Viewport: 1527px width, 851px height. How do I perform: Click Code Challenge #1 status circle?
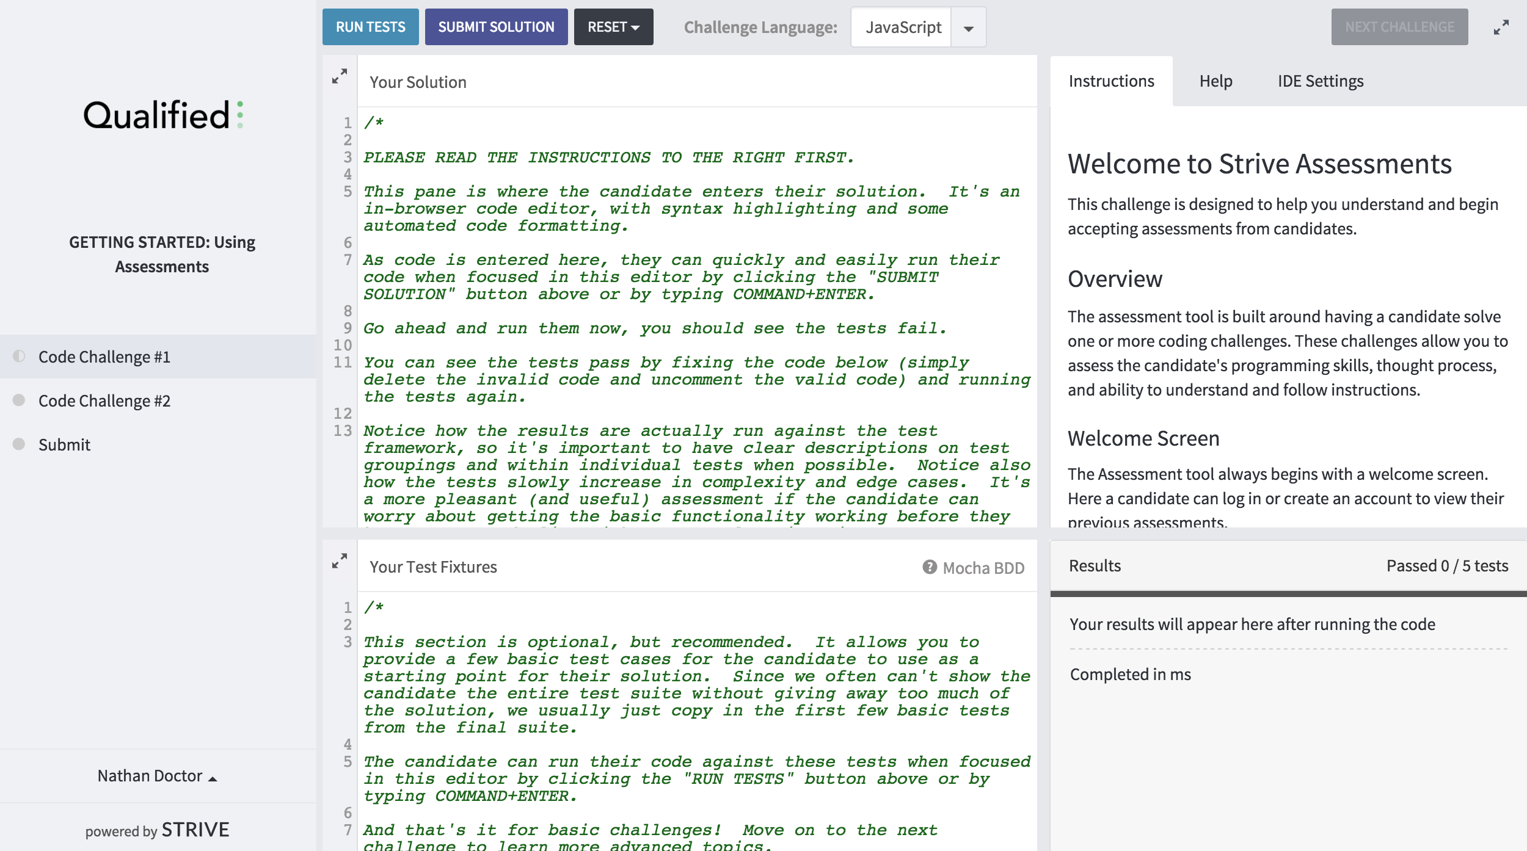[19, 356]
